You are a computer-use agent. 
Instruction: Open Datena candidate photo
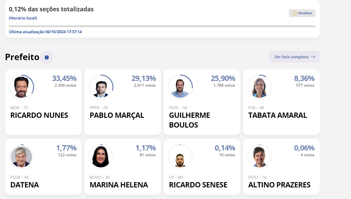pos(22,157)
